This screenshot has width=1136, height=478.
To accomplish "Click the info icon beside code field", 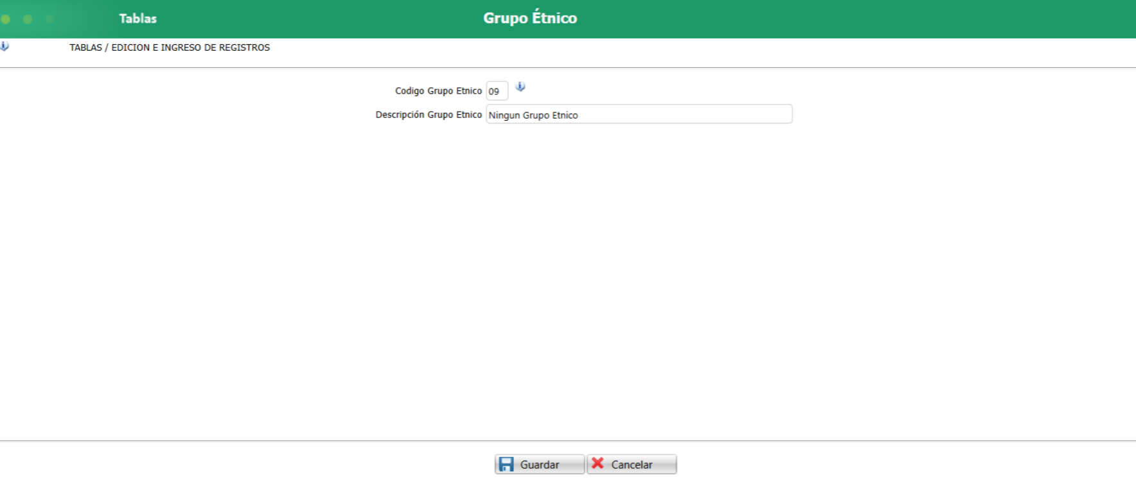I will 520,87.
